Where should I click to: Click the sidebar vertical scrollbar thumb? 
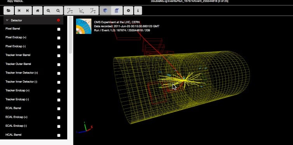coord(70,35)
